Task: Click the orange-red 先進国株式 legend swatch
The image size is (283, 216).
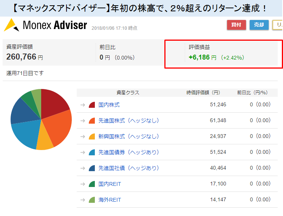Action: coord(92,121)
